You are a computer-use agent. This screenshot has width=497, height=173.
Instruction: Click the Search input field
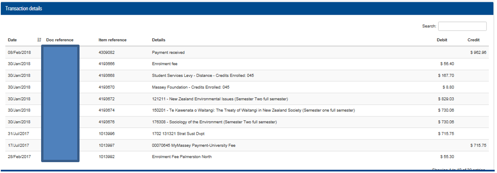tap(462, 26)
